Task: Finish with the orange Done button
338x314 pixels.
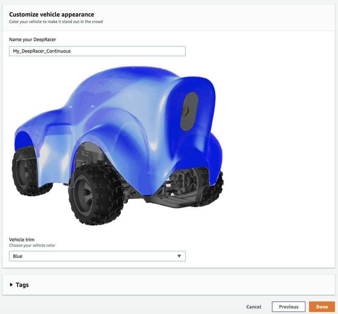Action: pos(322,307)
